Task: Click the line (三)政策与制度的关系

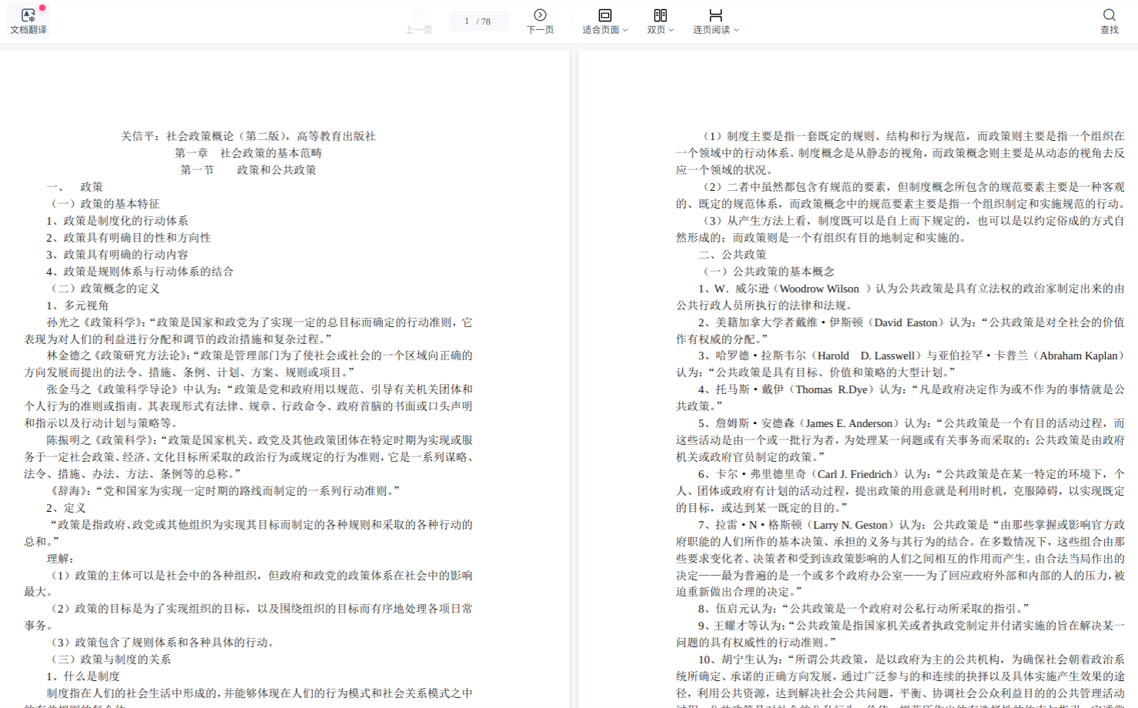Action: click(x=111, y=660)
